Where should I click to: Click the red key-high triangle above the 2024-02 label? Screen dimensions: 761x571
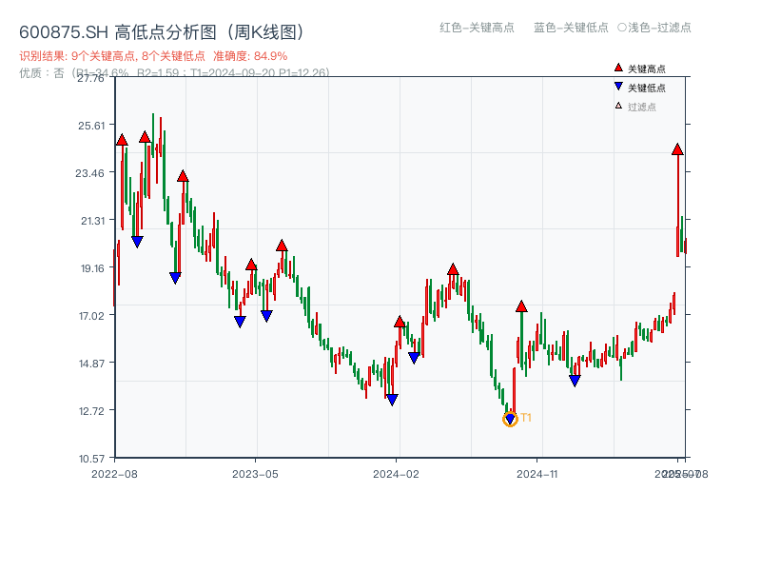click(x=399, y=322)
